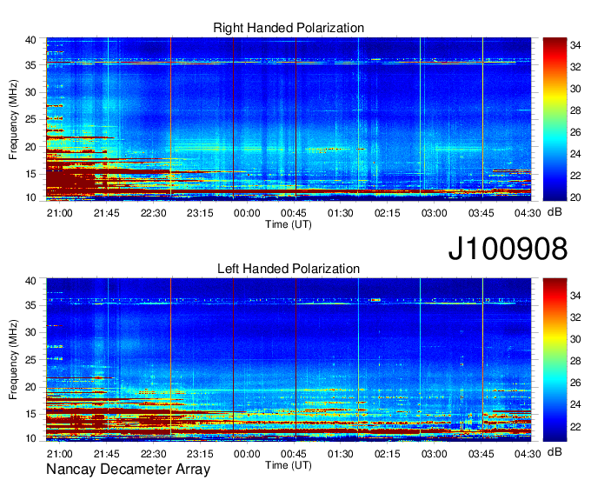Click the 00:45 time tick of Left Handed plot
The image size is (591, 480).
294,454
